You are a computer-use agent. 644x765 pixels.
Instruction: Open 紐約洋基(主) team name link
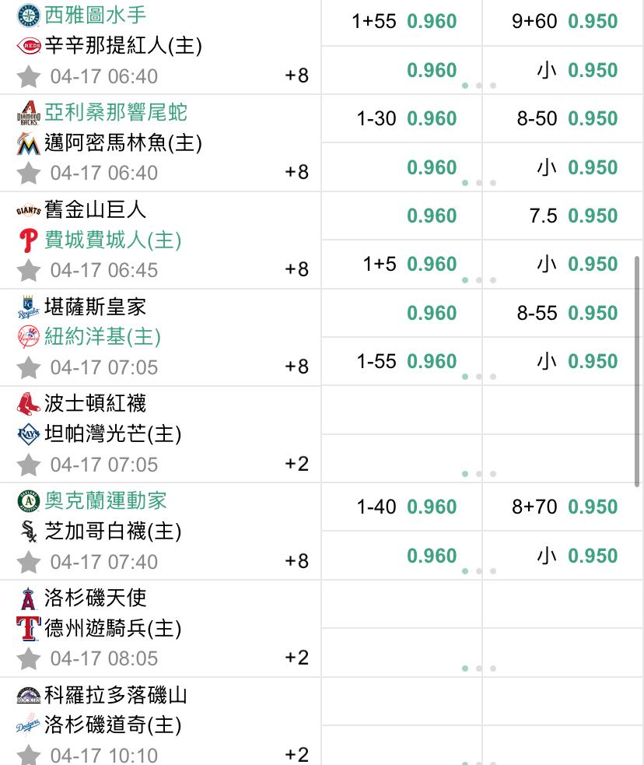[103, 337]
